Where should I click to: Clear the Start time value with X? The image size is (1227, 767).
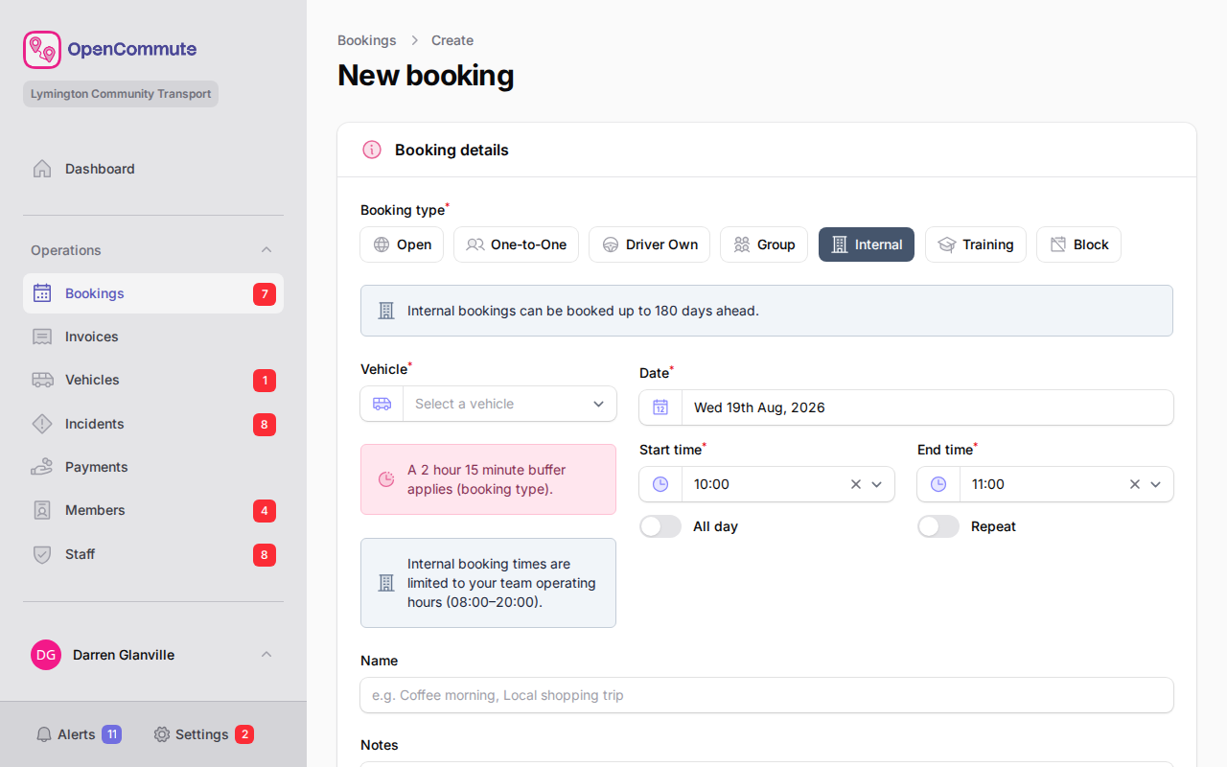[x=856, y=484]
